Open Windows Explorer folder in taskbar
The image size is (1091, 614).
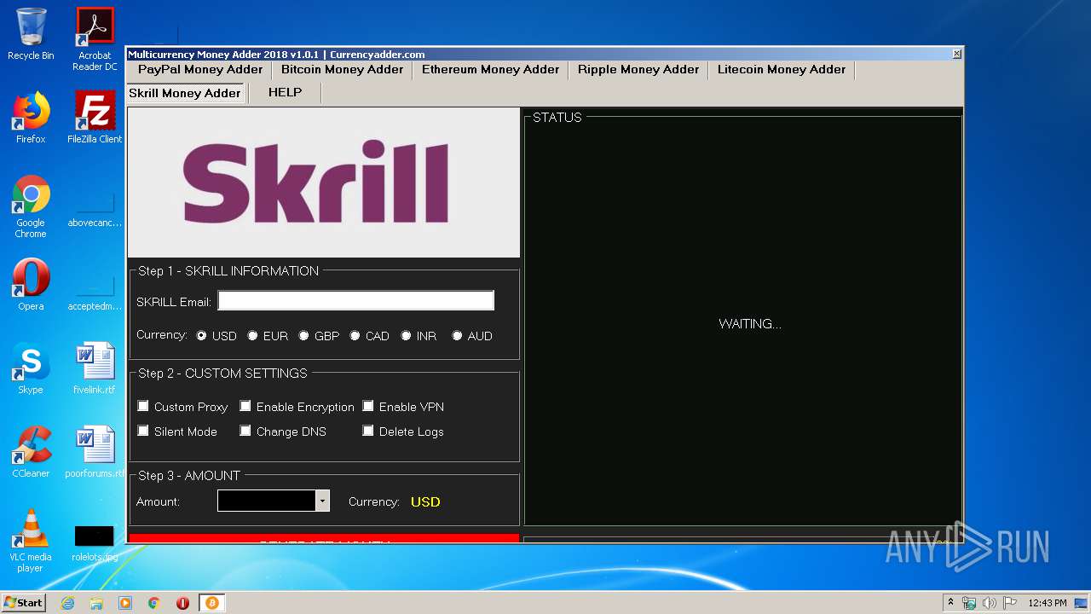pos(96,603)
